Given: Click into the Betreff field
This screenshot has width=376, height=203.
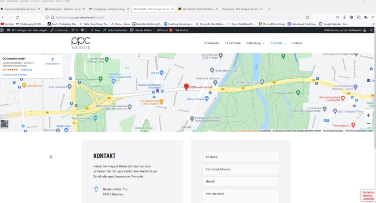Looking at the screenshot, I should 241,182.
